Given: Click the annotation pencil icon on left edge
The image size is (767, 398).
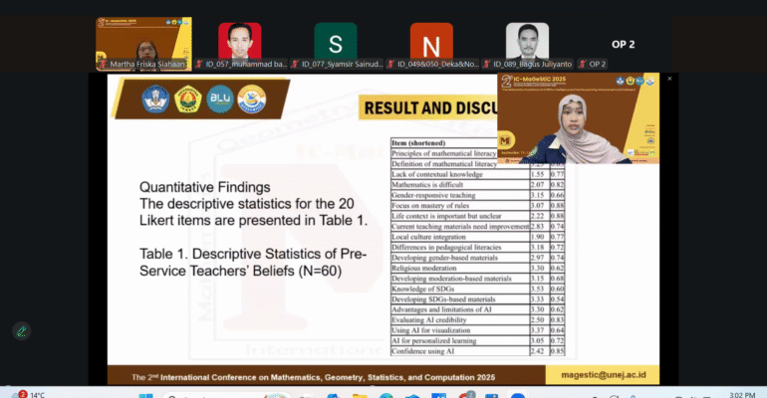Looking at the screenshot, I should (21, 331).
